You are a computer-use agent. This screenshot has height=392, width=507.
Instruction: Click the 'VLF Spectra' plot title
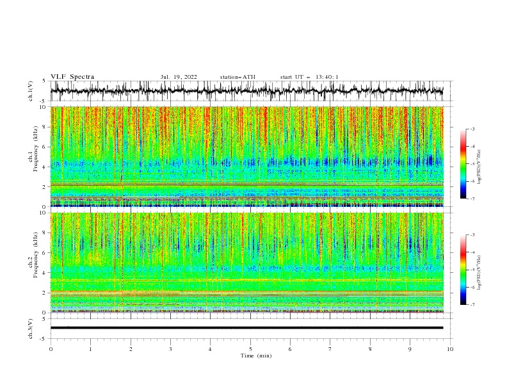coord(72,77)
